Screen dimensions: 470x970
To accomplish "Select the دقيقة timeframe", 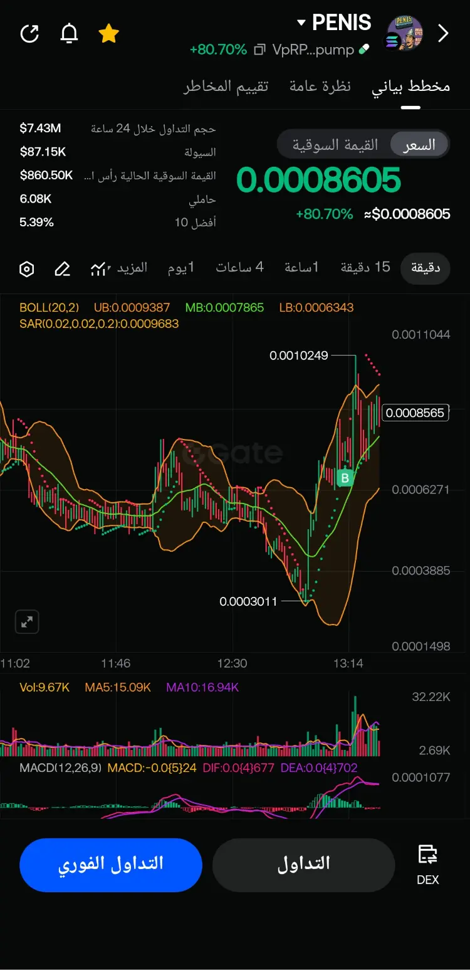I will tap(426, 268).
